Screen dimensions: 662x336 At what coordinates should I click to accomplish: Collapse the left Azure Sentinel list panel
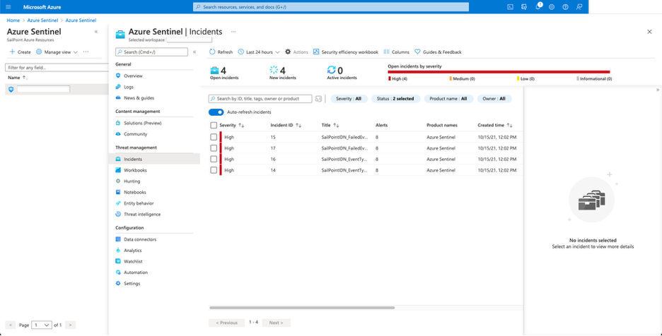(96, 32)
